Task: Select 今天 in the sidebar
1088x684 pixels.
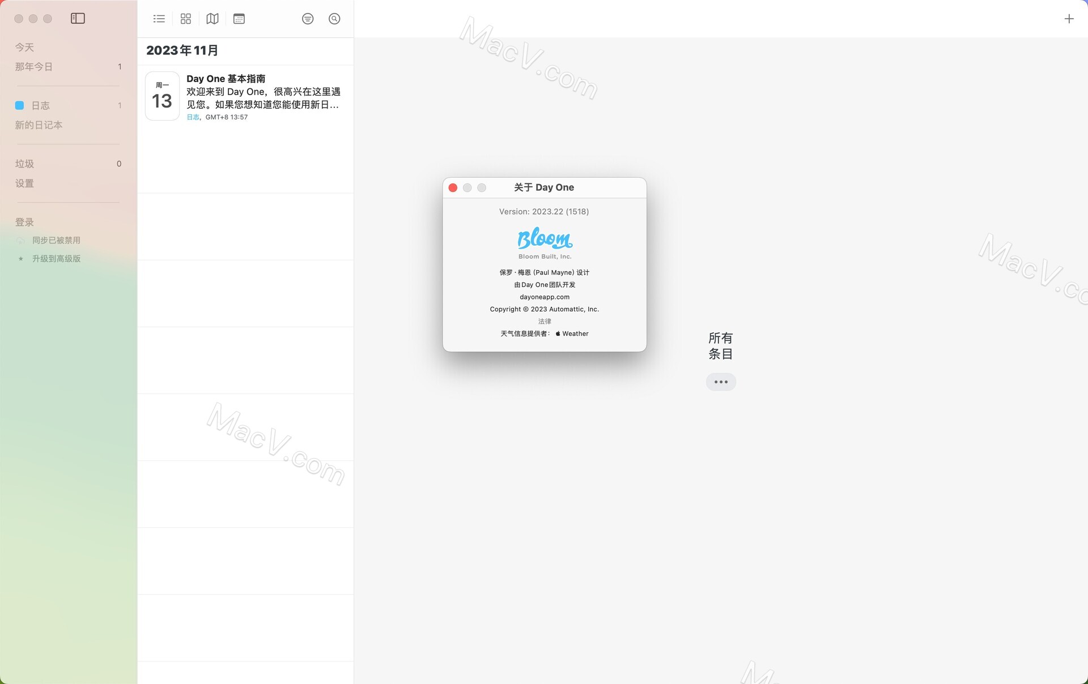Action: tap(24, 47)
